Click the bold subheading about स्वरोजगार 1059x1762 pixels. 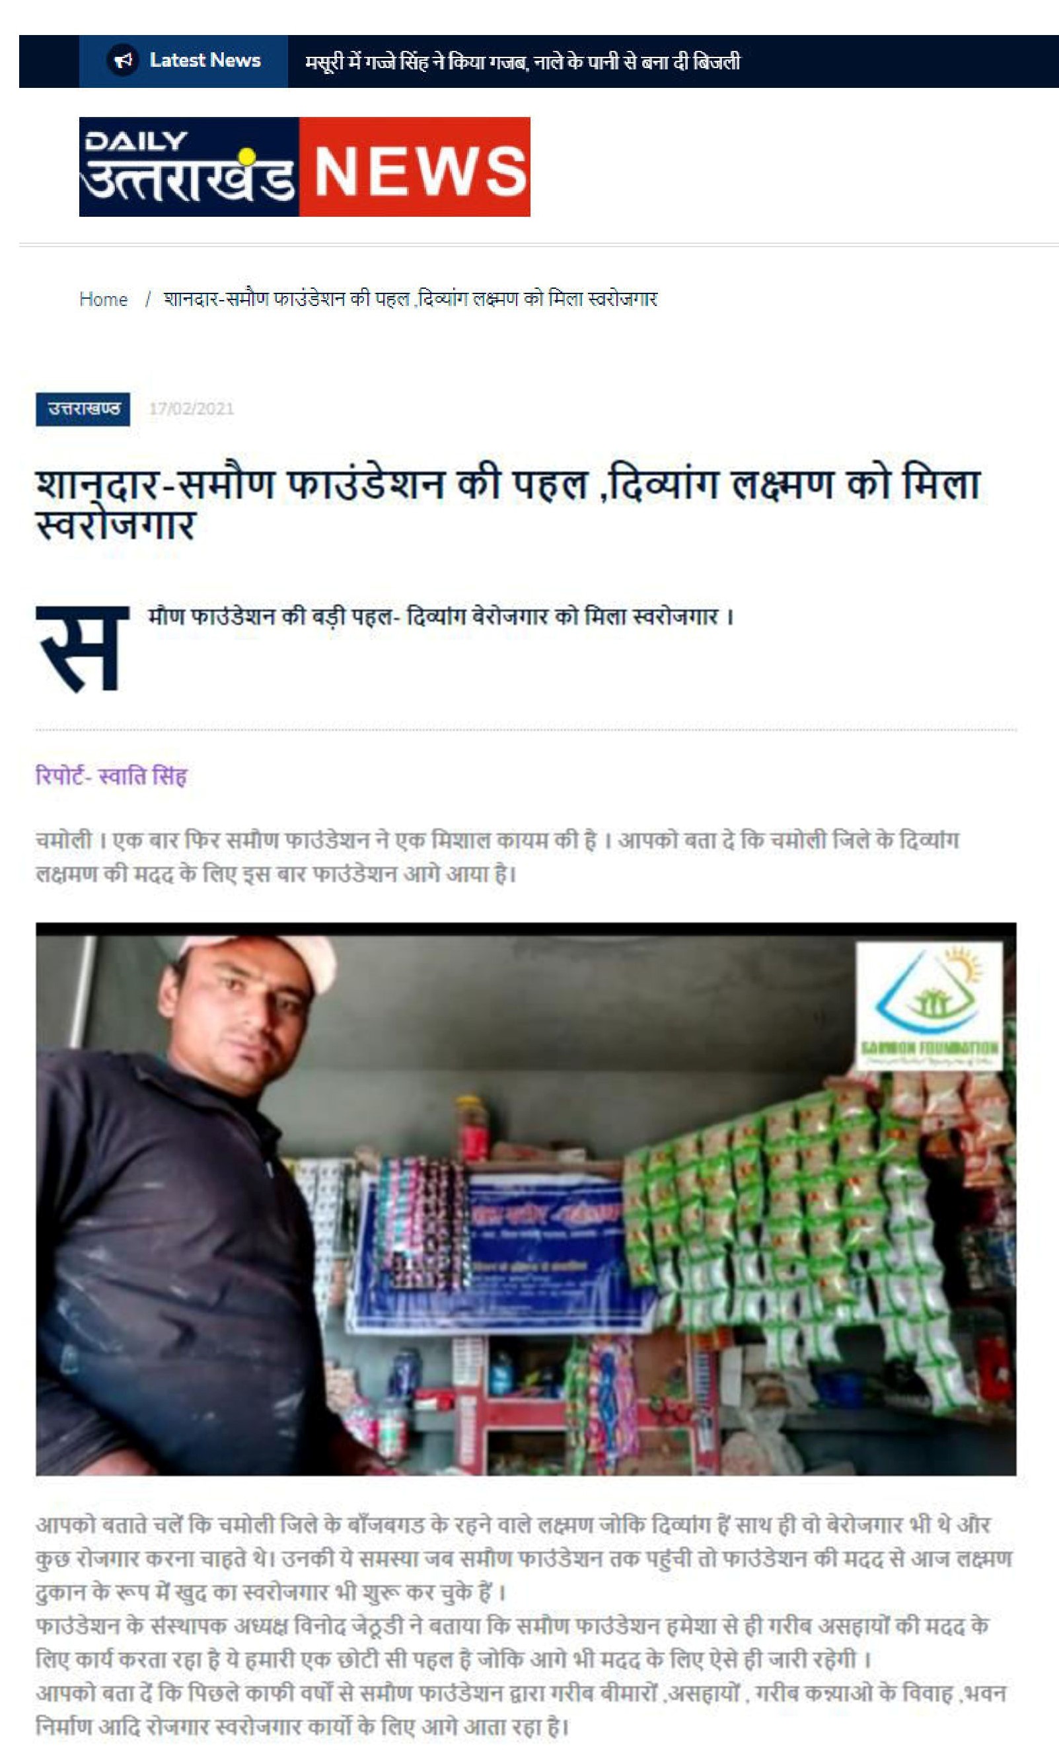click(441, 616)
